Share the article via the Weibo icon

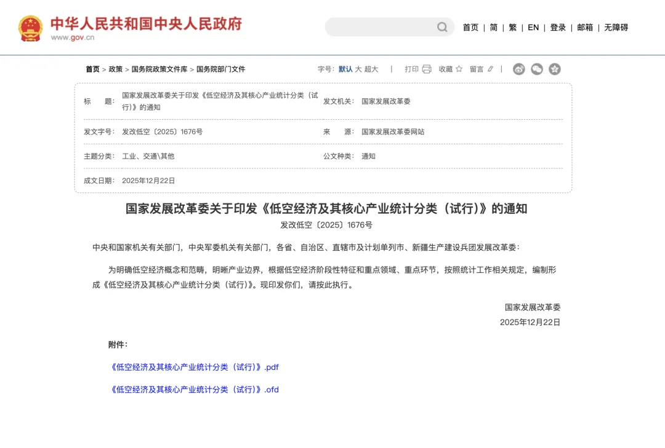pos(518,69)
